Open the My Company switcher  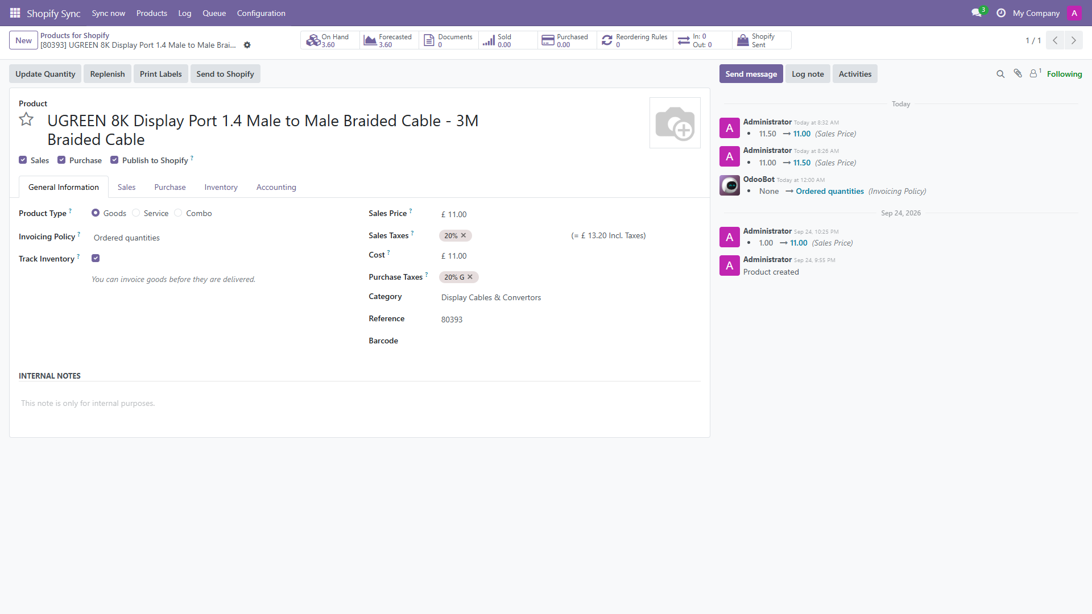pos(1036,13)
